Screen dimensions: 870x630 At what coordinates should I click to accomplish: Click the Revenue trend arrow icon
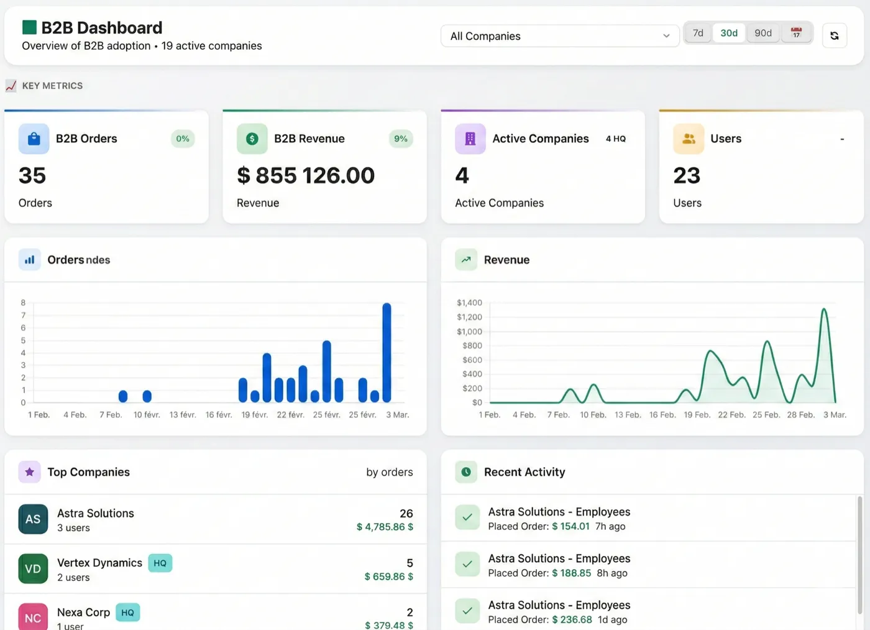point(466,259)
